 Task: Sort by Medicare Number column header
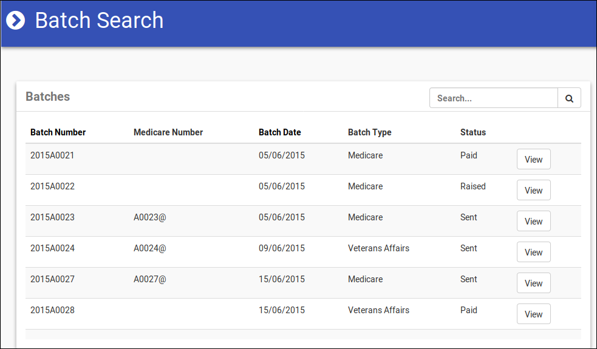[x=168, y=132]
